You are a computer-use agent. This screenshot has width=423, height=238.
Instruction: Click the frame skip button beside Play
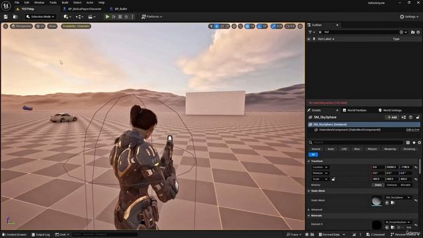(114, 17)
